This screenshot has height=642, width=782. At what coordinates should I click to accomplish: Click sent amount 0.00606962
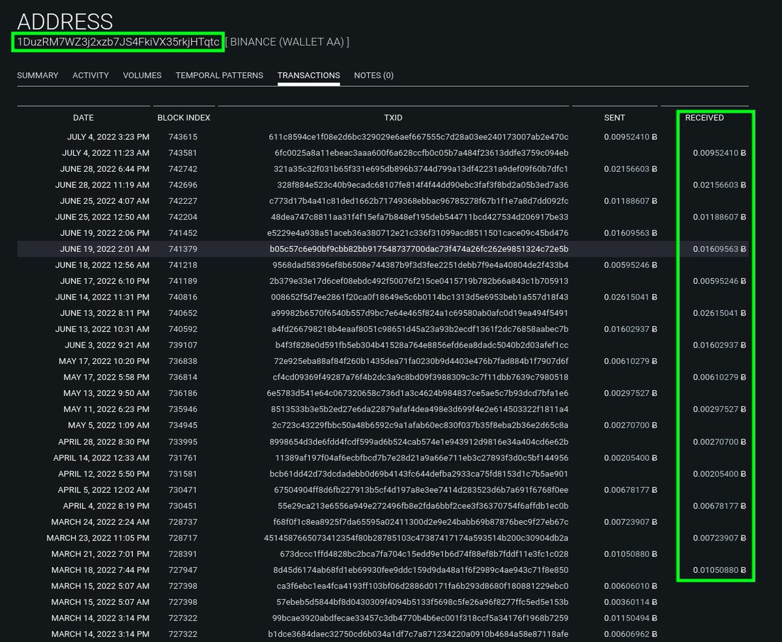(630, 634)
